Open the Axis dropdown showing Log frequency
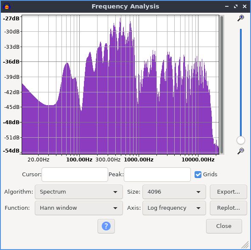The width and height of the screenshot is (251, 250). click(174, 208)
